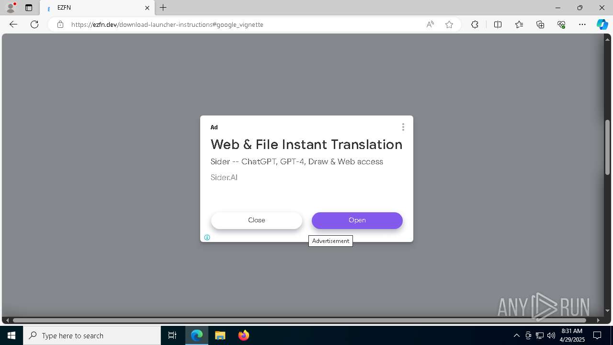
Task: Open Settings and more ellipsis menu
Action: [582, 24]
